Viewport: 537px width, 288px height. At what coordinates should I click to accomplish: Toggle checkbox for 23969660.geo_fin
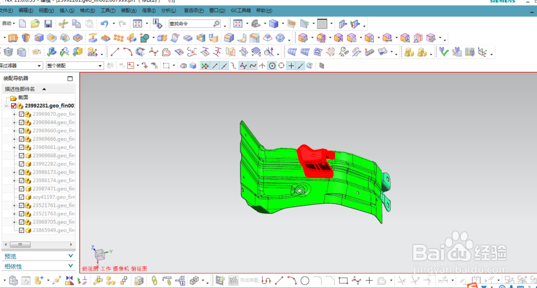tap(21, 131)
